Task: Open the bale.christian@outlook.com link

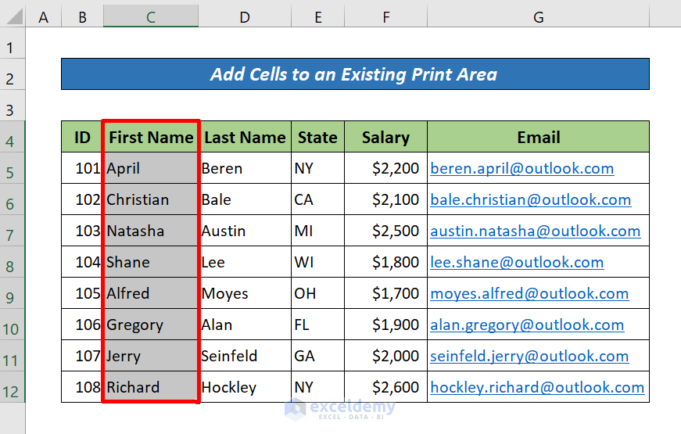Action: [x=530, y=199]
